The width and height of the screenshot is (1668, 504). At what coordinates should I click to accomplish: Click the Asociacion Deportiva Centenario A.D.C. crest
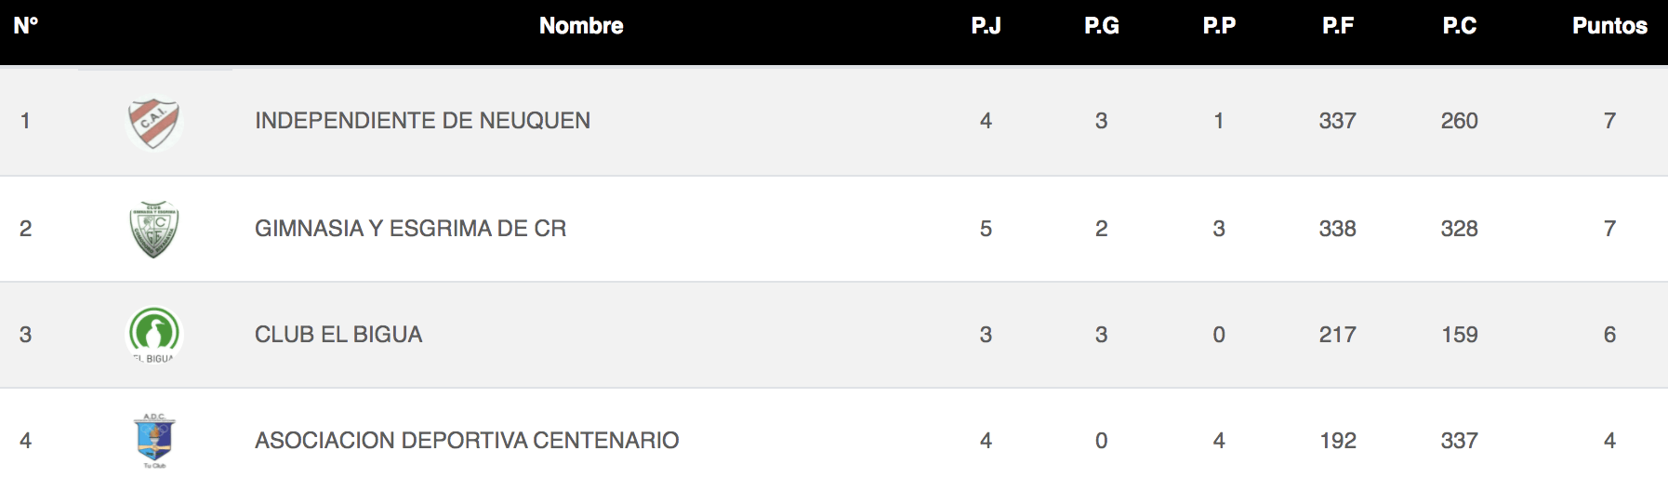(x=154, y=441)
